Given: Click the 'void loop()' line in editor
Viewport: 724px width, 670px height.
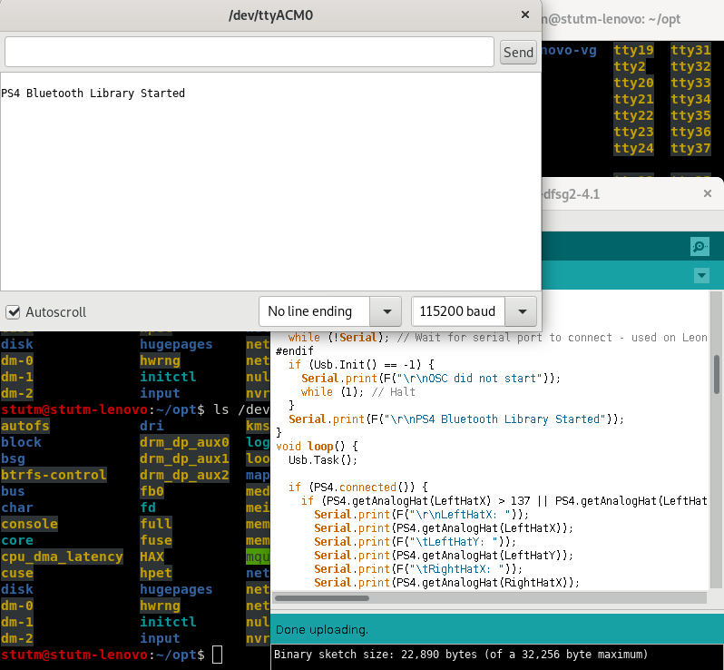Looking at the screenshot, I should pyautogui.click(x=318, y=447).
